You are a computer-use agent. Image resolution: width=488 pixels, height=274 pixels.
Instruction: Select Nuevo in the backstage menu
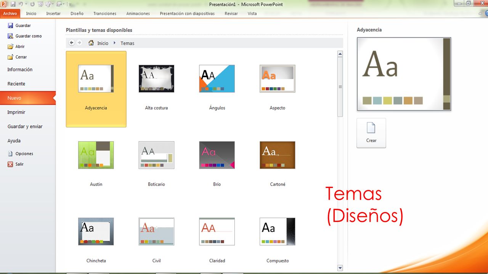[28, 98]
